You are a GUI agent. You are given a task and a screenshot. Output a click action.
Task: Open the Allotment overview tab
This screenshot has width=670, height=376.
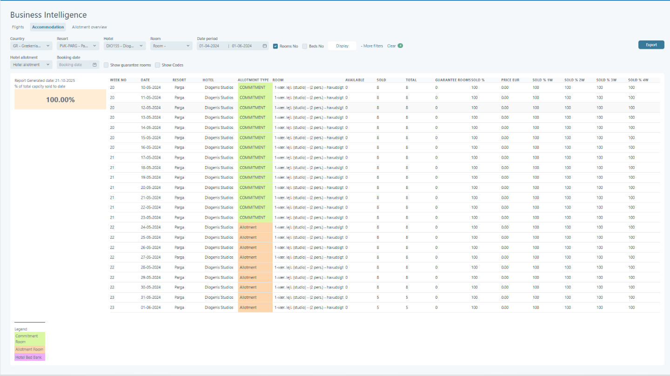coord(89,27)
